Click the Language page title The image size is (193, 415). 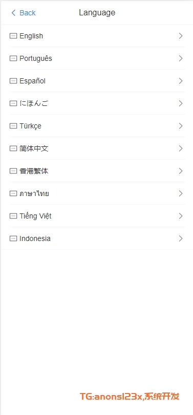pyautogui.click(x=97, y=13)
